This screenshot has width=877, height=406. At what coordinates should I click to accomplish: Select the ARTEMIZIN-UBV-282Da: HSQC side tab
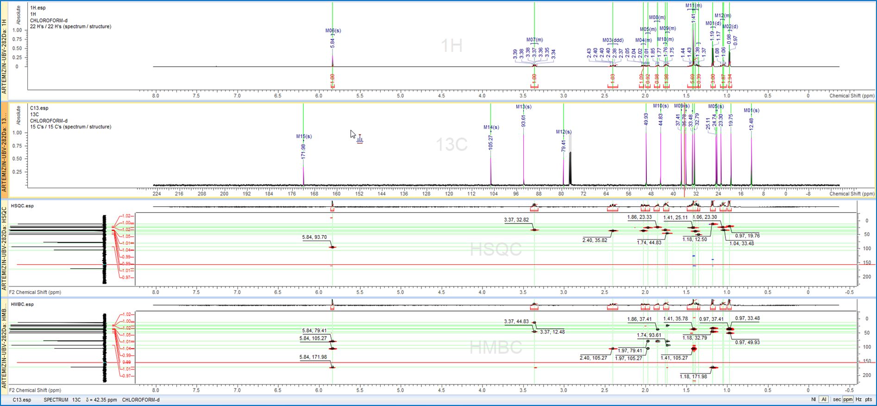4,248
